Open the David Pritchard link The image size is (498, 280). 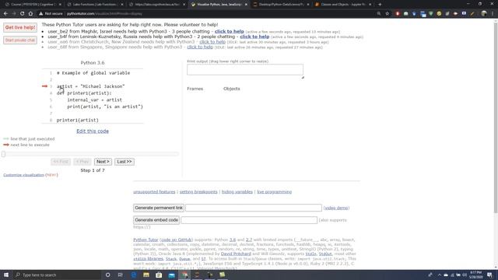[x=236, y=254]
